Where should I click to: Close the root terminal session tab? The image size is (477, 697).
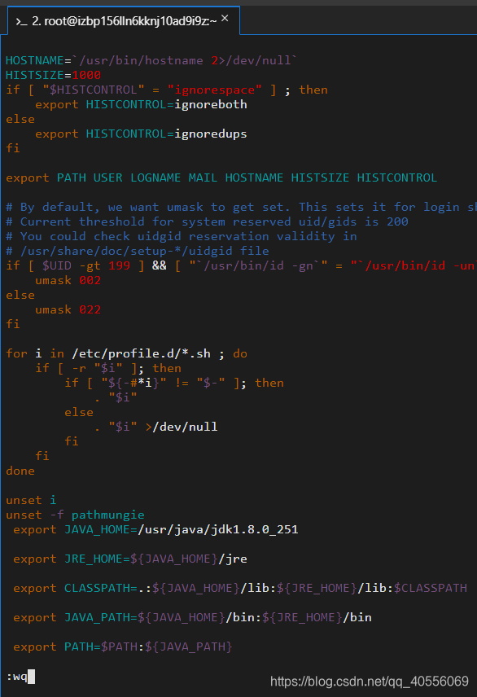tap(225, 18)
